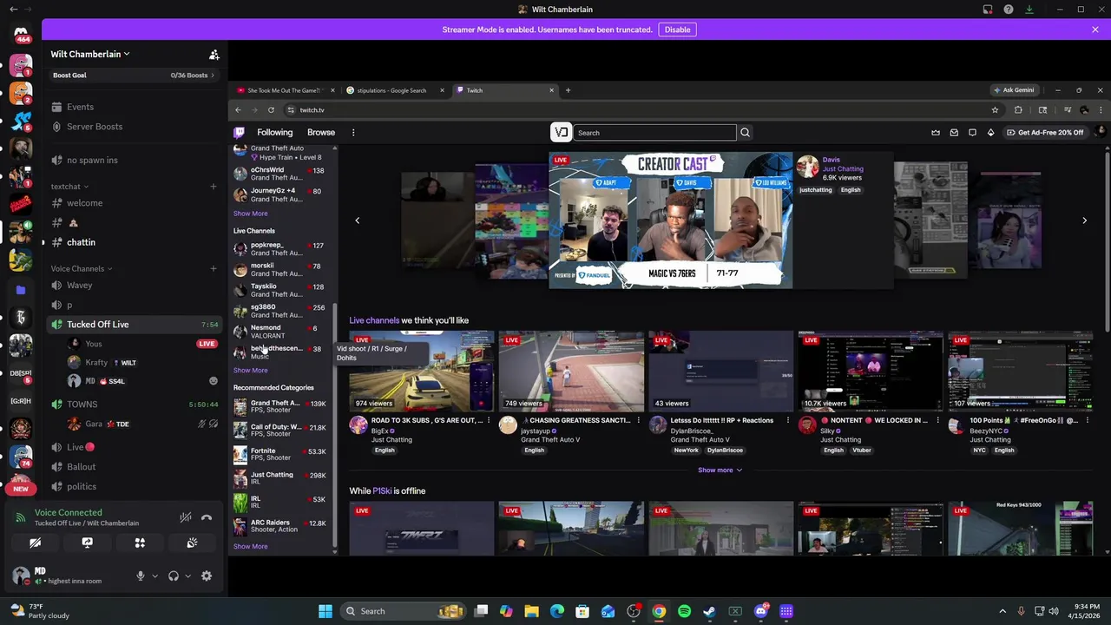Viewport: 1111px width, 625px height.
Task: Click Show More under Live Channels
Action: pyautogui.click(x=250, y=371)
